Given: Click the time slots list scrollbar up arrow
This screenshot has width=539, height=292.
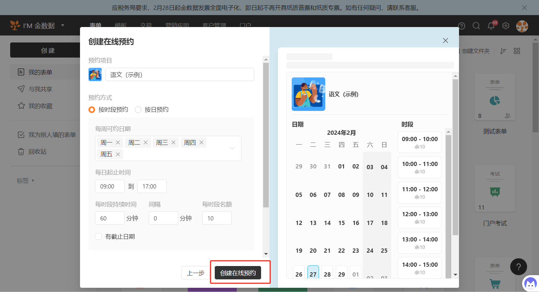Looking at the screenshot, I should coord(448,132).
